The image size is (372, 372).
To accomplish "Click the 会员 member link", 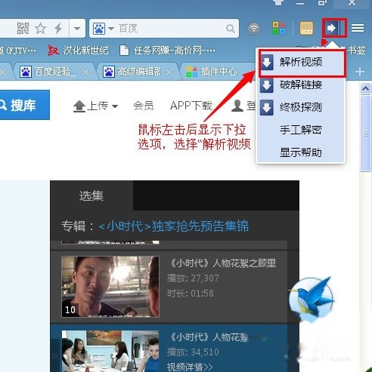I will (x=144, y=106).
